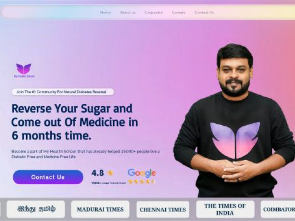Image resolution: width=295 pixels, height=221 pixels.
Task: Click the gold star beside 4.8 rating
Action: [x=110, y=173]
